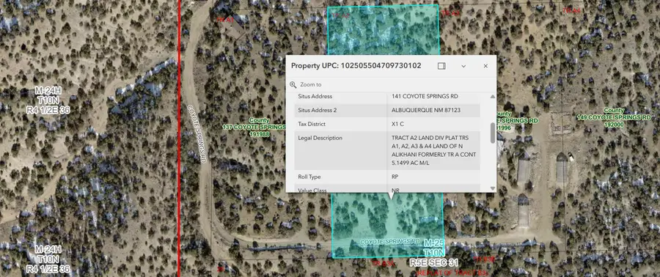
Task: Select ALBUQUERQUE NM 87123 text
Action: [426, 110]
